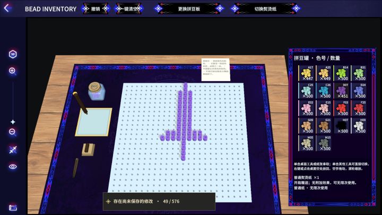Select the D07 purple bead jar
The height and width of the screenshot is (215, 382).
[341, 91]
